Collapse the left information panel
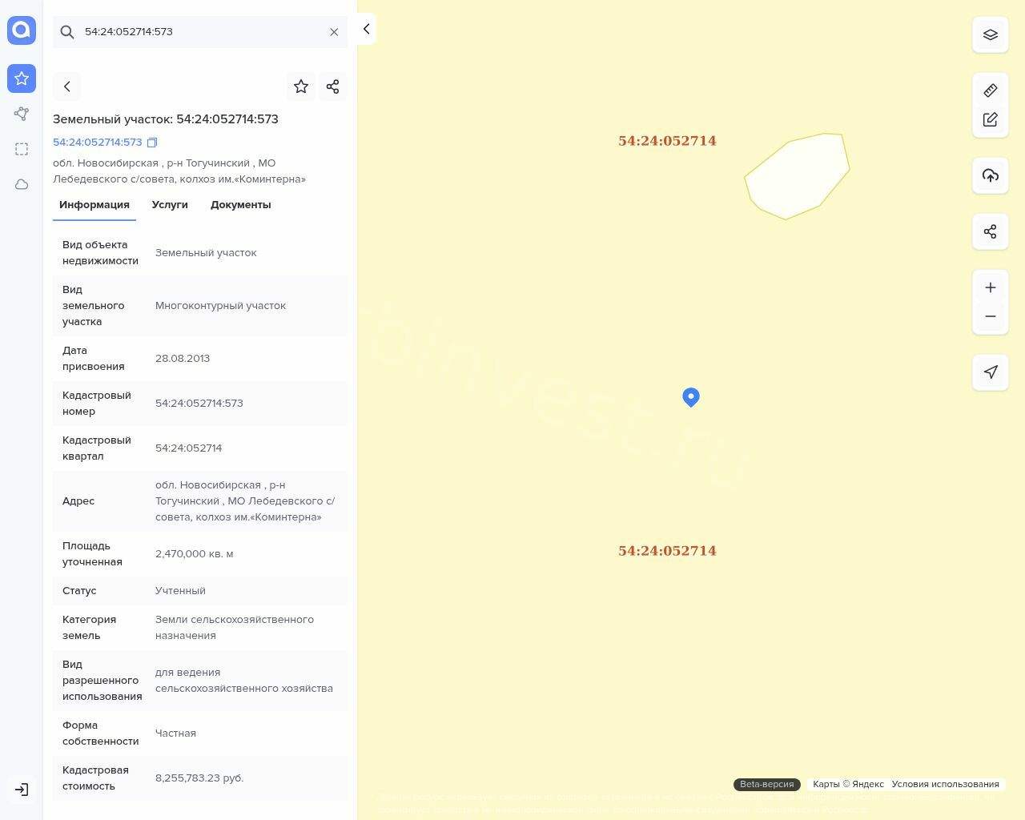This screenshot has height=820, width=1025. coord(366,29)
